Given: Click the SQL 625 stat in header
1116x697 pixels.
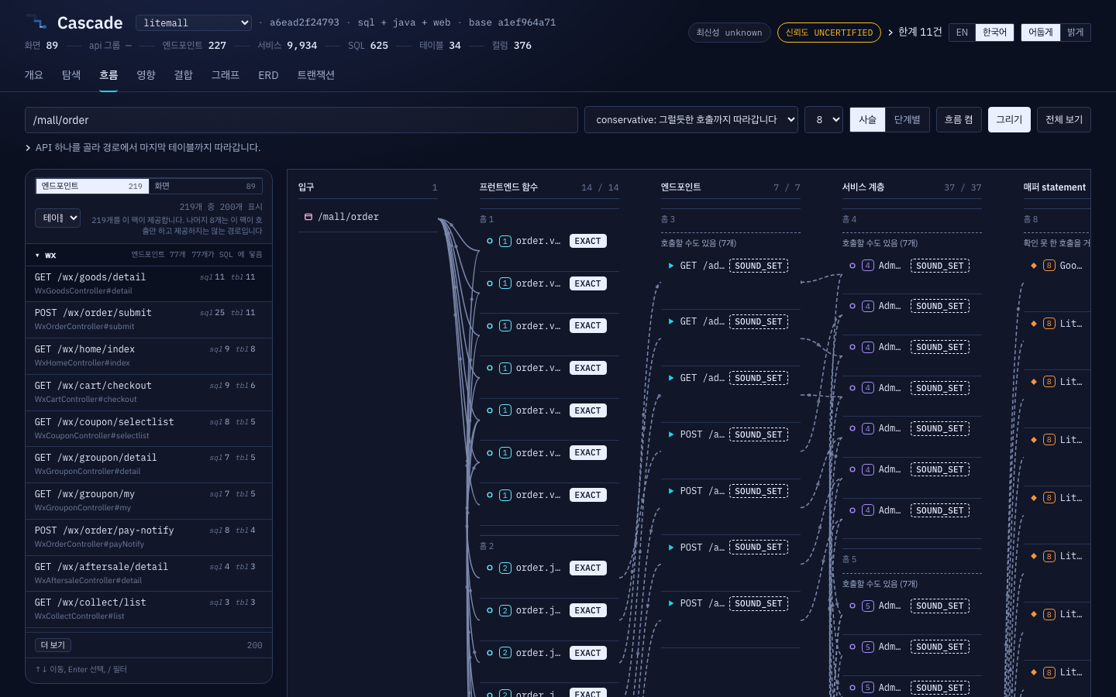Looking at the screenshot, I should coord(368,46).
